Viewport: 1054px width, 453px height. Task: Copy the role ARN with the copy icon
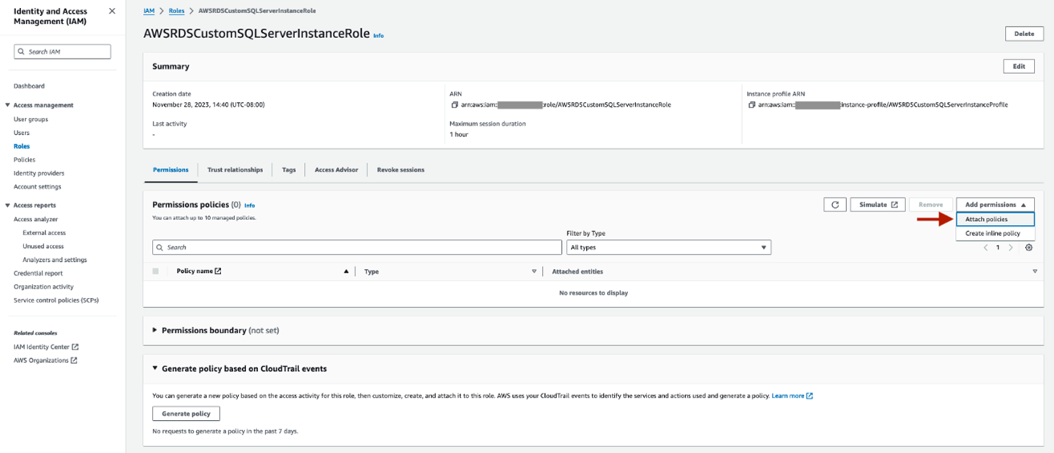[454, 105]
